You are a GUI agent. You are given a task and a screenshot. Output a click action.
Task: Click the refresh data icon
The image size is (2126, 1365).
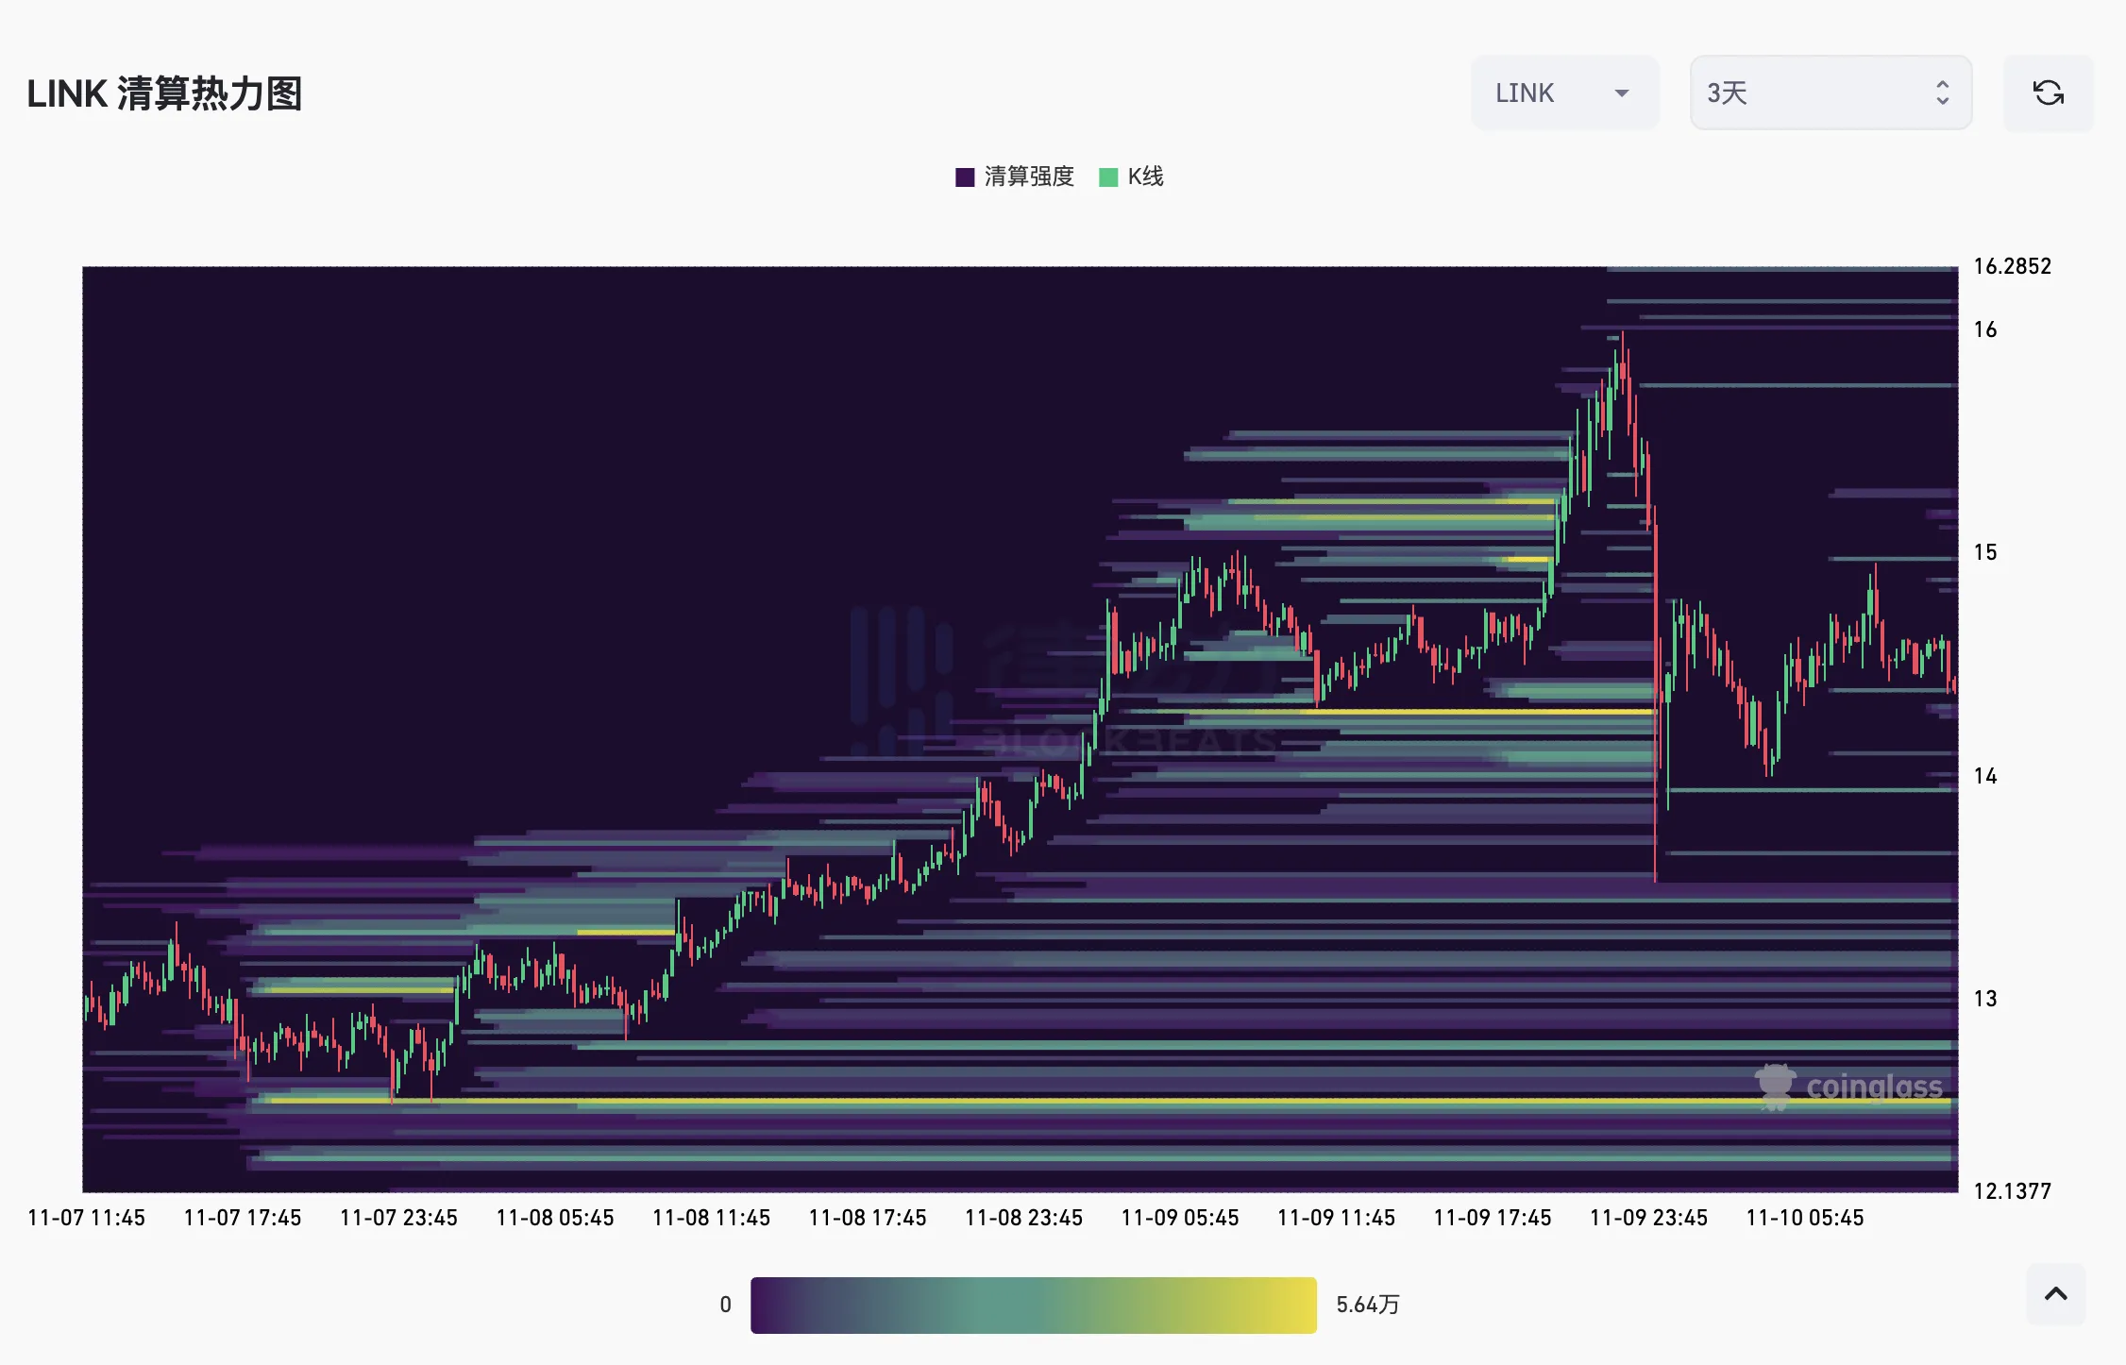[x=2048, y=93]
